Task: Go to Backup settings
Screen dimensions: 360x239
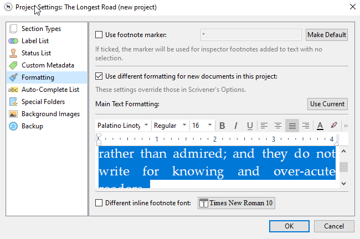Action: [47, 126]
